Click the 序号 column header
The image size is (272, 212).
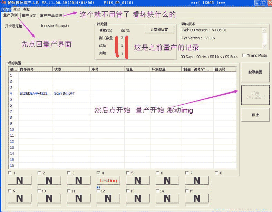[x=107, y=69]
